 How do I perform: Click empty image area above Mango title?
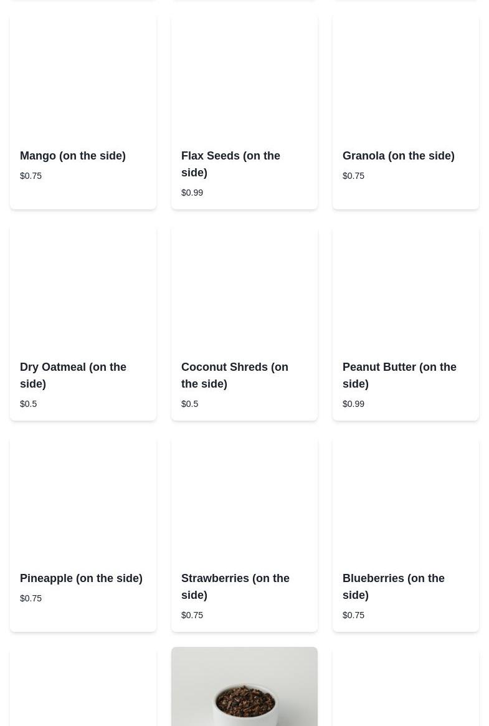(83, 77)
